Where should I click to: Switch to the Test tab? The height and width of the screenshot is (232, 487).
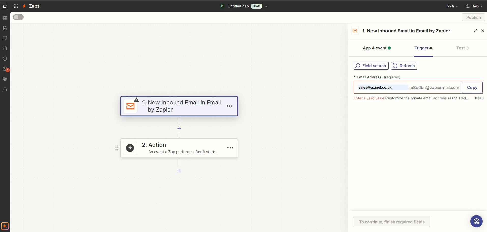[x=463, y=48]
